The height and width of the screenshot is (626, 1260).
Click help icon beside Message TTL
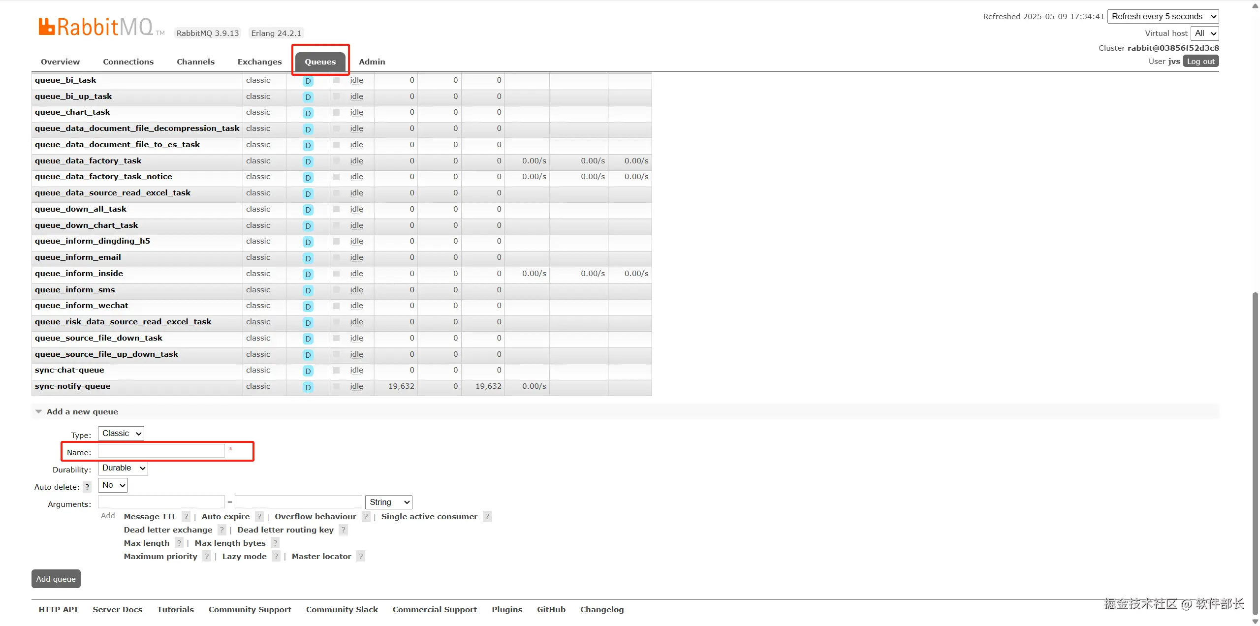click(x=186, y=516)
